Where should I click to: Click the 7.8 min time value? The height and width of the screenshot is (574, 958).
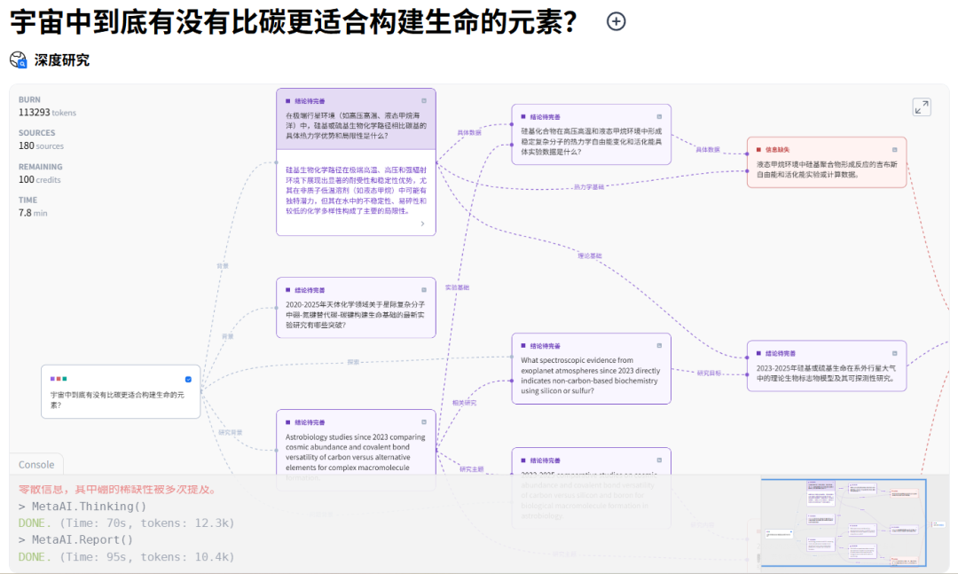[33, 213]
